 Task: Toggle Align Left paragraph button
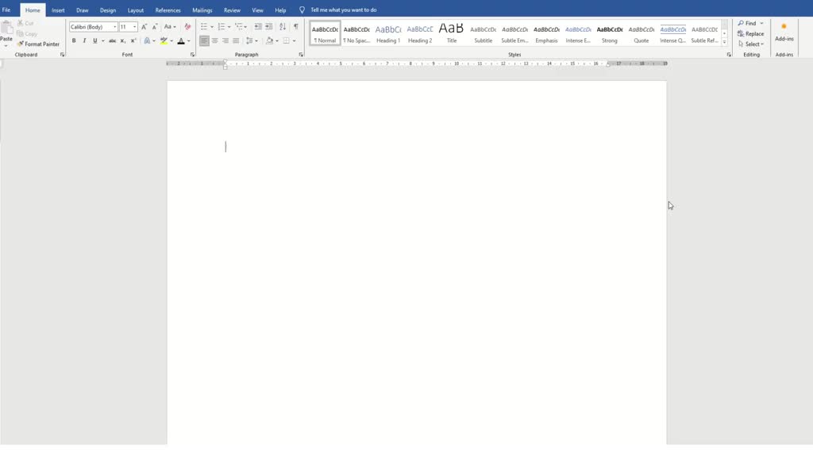[x=204, y=40]
